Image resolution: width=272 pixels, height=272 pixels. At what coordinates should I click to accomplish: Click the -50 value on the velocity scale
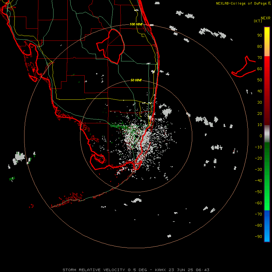click(258, 192)
